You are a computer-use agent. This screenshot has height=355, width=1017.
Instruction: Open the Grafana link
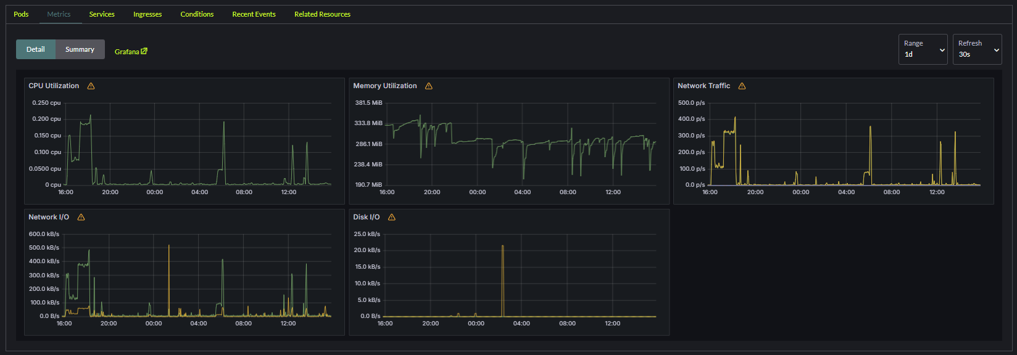pyautogui.click(x=131, y=52)
